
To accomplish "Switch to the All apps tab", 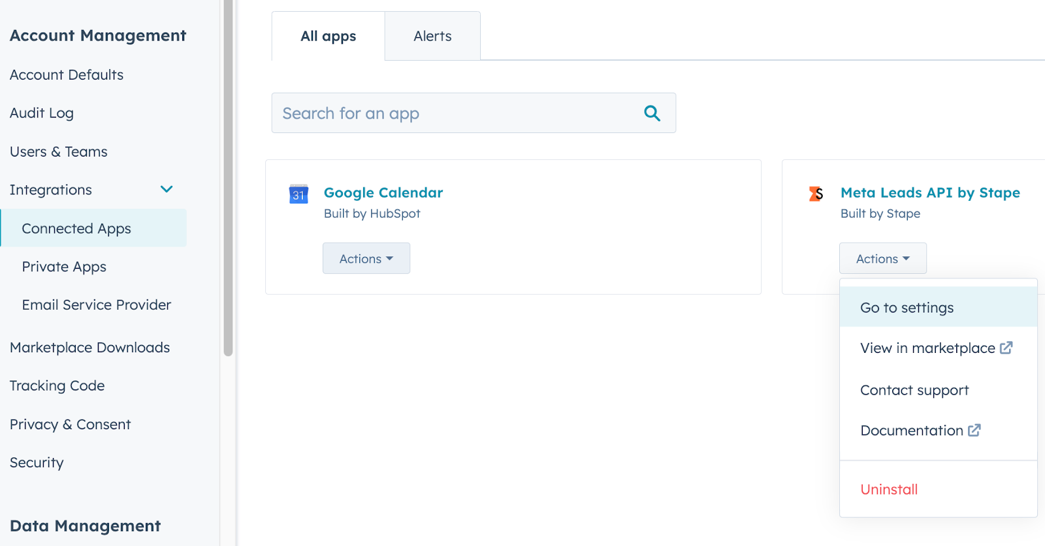I will [328, 36].
